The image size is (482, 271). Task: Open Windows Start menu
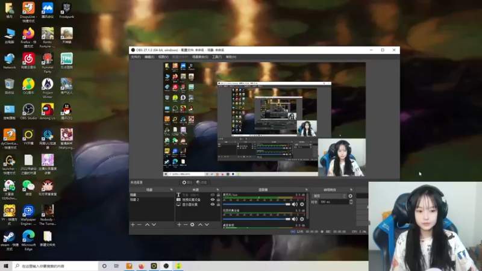6,266
